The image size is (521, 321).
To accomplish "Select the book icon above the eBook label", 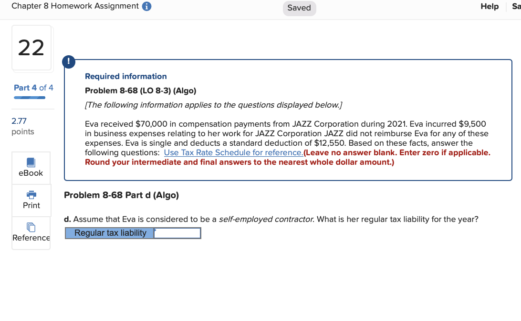I will pos(31,163).
